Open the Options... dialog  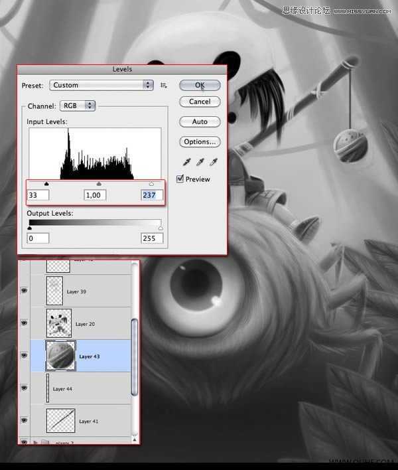(200, 142)
